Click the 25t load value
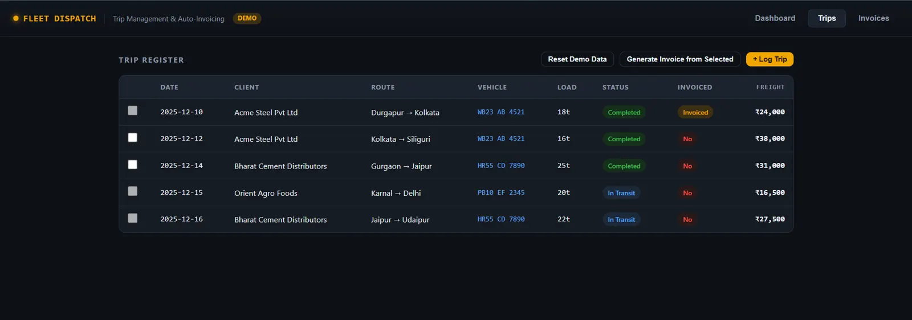 [564, 166]
